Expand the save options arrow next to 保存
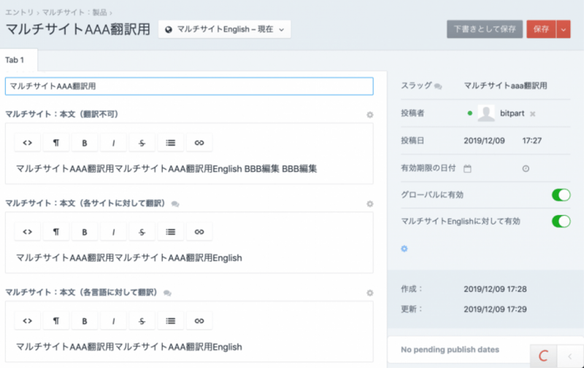Viewport: 584px width, 368px height. click(563, 29)
